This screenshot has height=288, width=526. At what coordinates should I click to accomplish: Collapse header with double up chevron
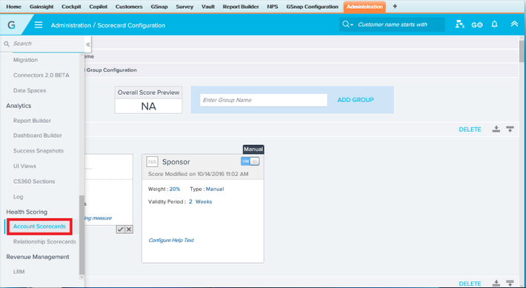click(514, 24)
